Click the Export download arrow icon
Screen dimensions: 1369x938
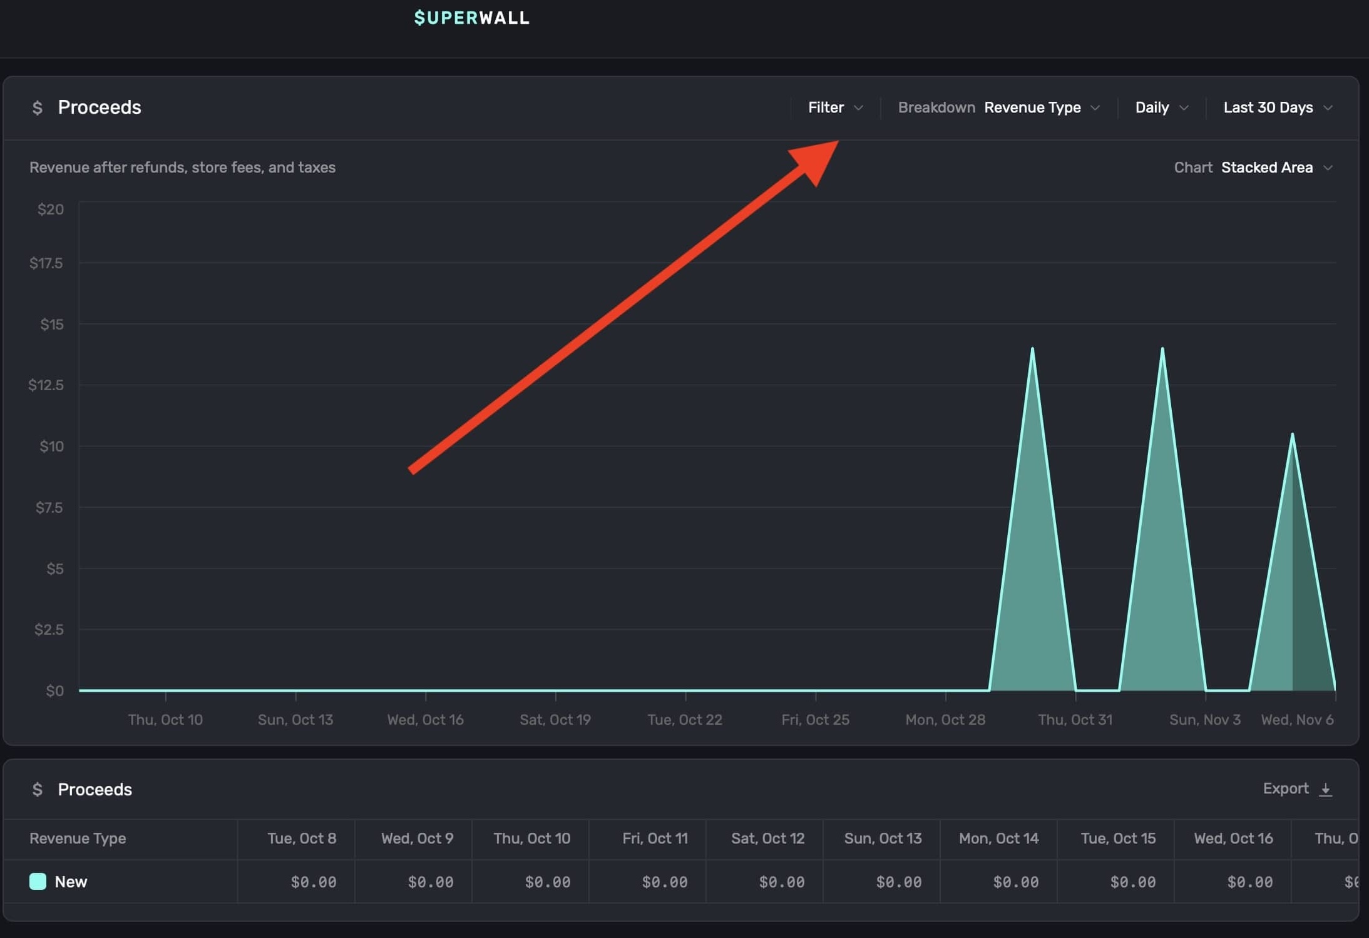click(x=1325, y=789)
